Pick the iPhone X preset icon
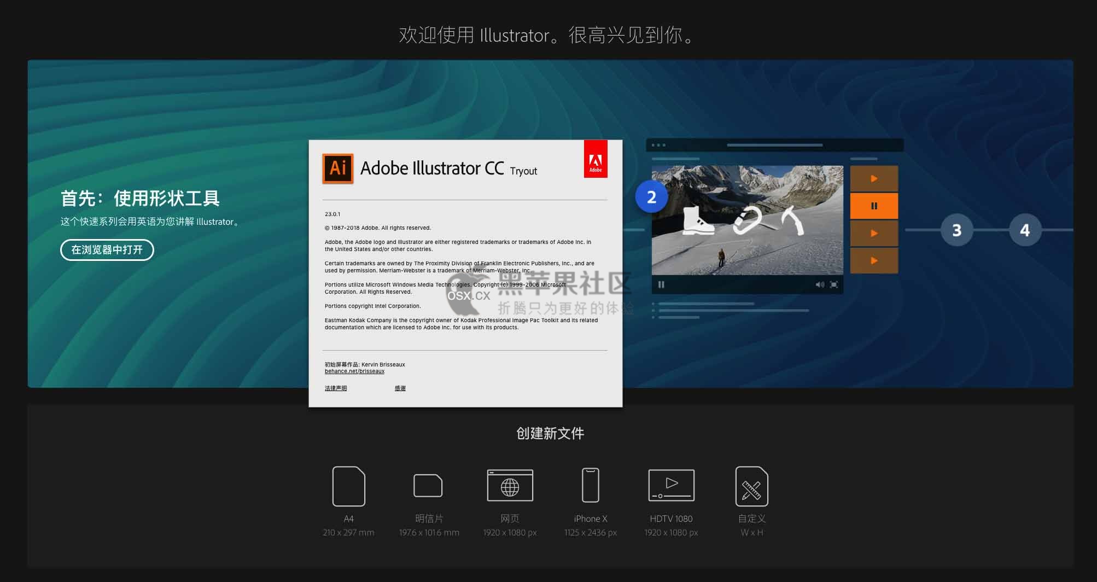Image resolution: width=1097 pixels, height=582 pixels. coord(590,485)
